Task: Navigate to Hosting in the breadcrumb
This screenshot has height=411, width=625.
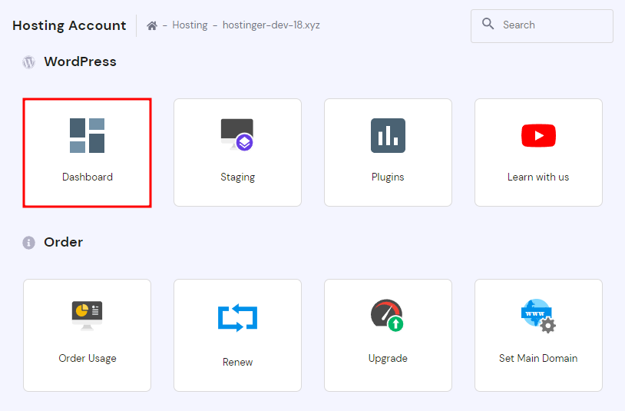Action: [x=190, y=25]
